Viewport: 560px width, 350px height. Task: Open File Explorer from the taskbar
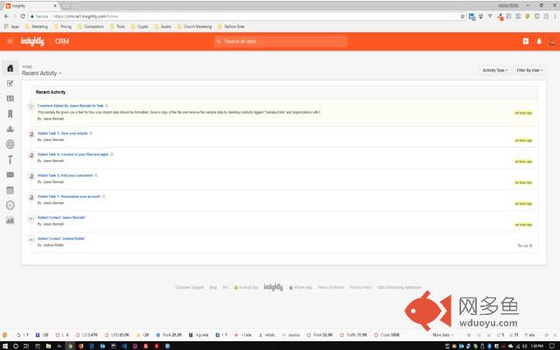(48, 346)
